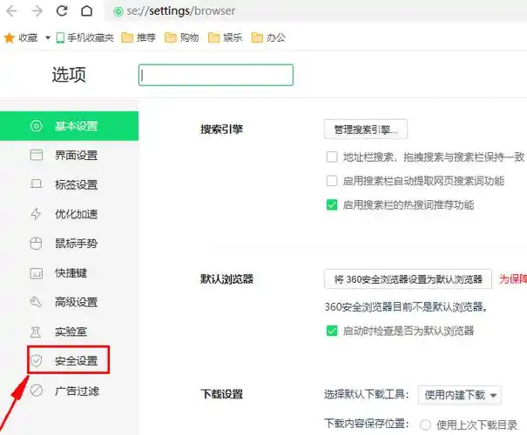Viewport: 527px width, 435px height.
Task: Enable 启用搜索栏自动提取网页搜索词功能 checkbox
Action: coord(331,181)
